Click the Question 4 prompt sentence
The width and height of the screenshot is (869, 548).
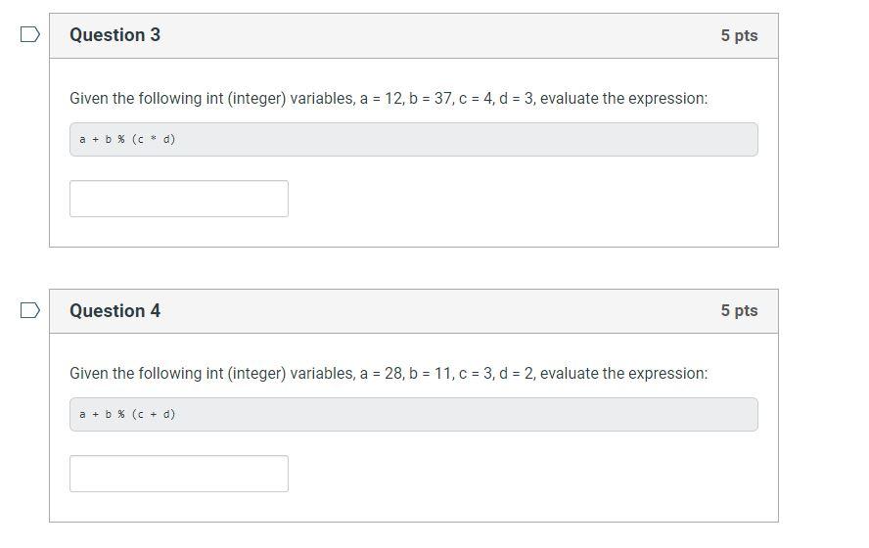389,374
